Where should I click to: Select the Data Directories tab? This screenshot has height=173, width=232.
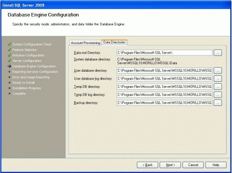114,42
